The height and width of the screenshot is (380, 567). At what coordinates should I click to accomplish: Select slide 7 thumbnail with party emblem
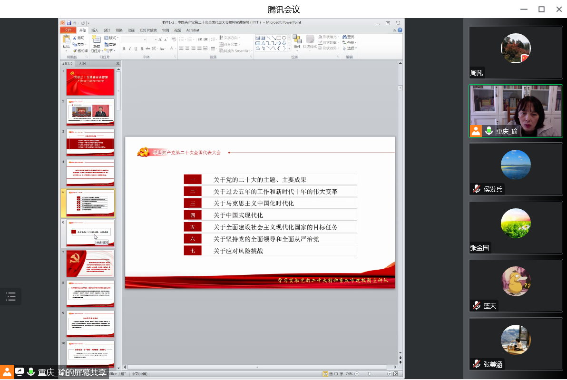tap(90, 263)
